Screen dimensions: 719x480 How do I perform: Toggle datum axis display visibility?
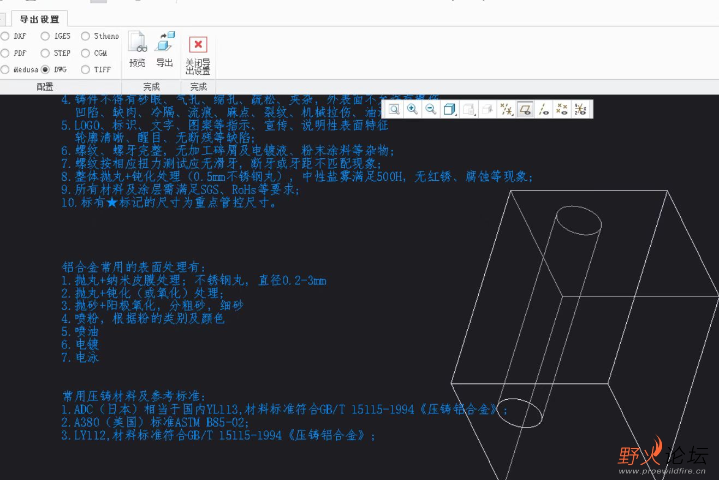544,109
